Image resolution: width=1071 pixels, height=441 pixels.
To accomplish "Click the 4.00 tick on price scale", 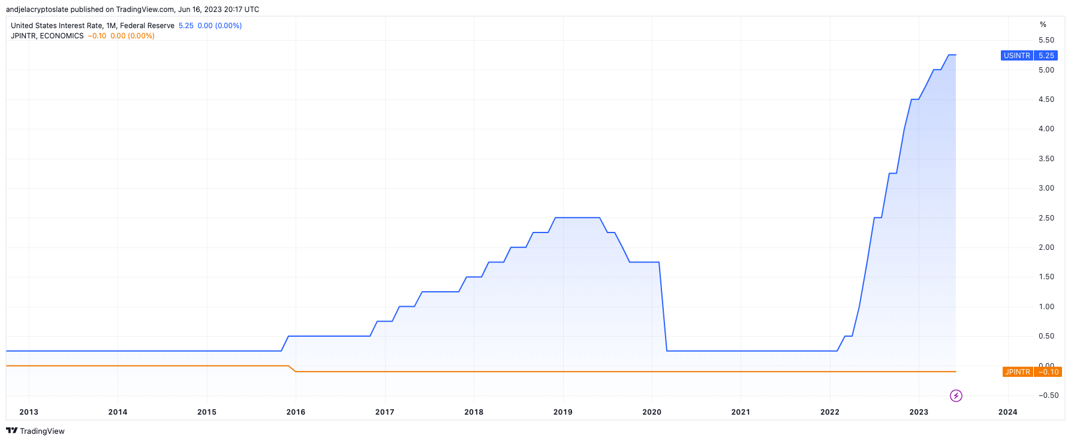I will [x=1046, y=129].
